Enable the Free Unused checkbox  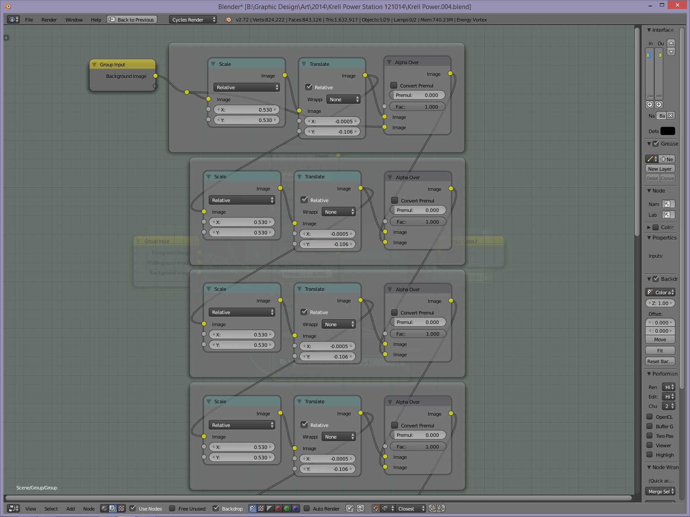(172, 508)
